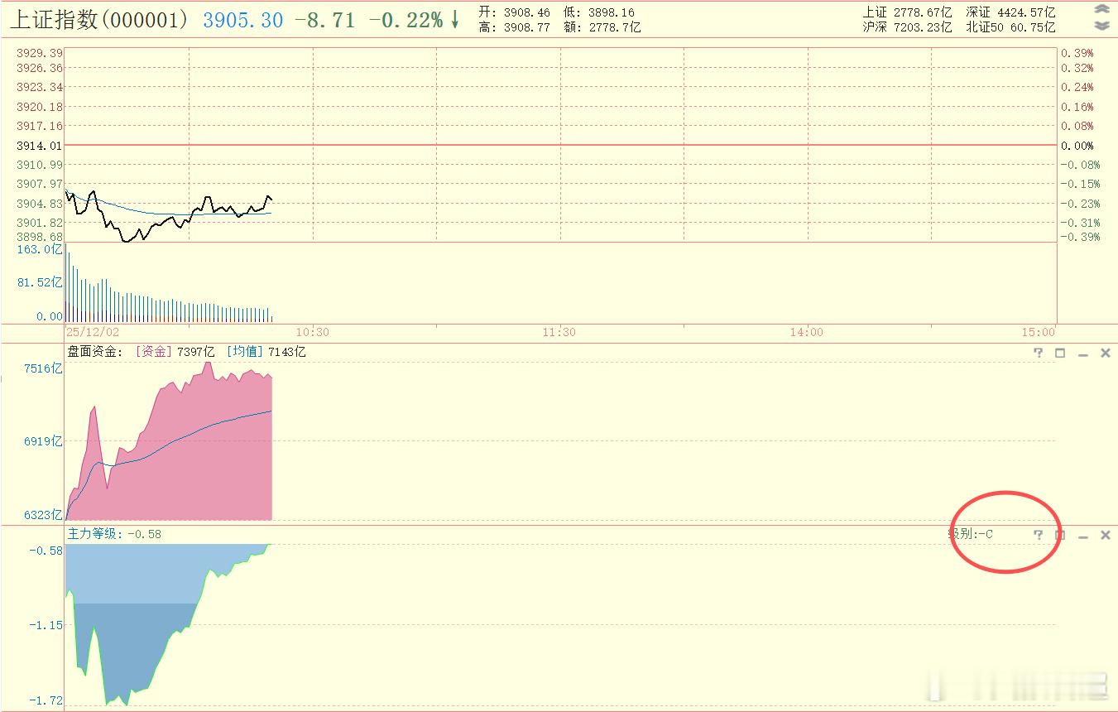Click the 6323亿 funds axis label
The width and height of the screenshot is (1118, 712).
[43, 514]
